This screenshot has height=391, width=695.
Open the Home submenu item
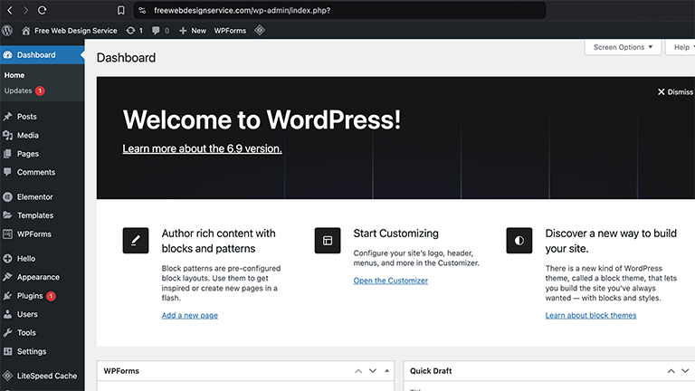point(14,75)
